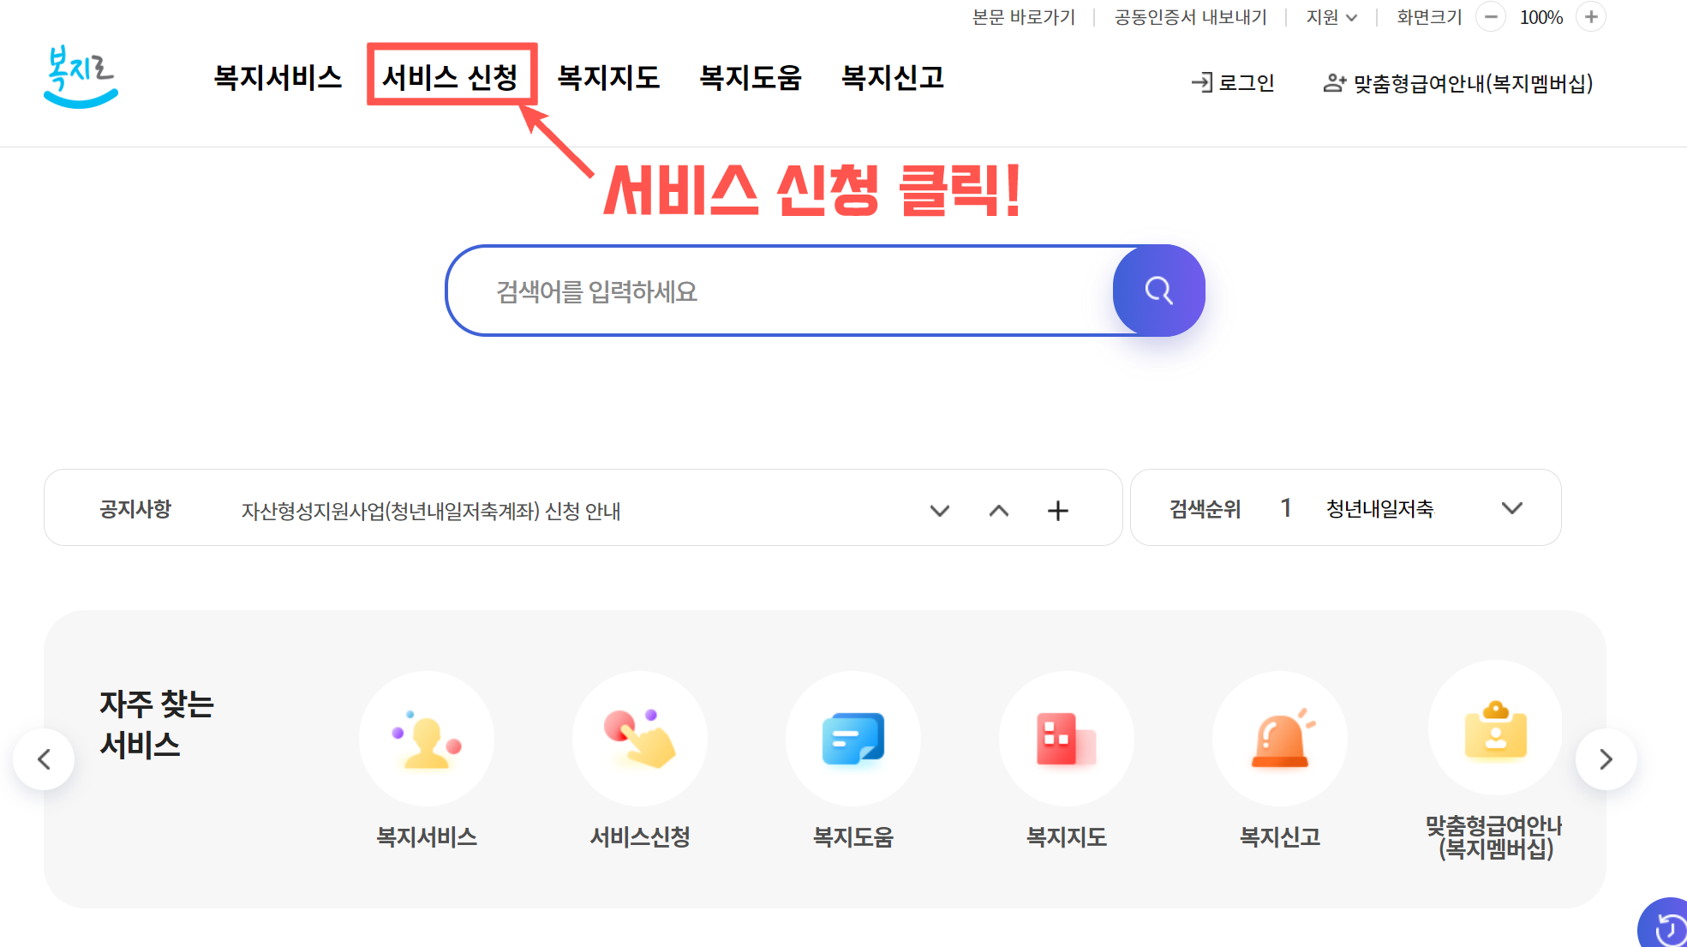Image resolution: width=1687 pixels, height=947 pixels.
Task: Open 공동인증서 내보내기
Action: coord(1190,16)
